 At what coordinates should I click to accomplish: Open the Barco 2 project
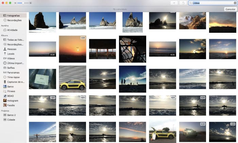click(13, 115)
